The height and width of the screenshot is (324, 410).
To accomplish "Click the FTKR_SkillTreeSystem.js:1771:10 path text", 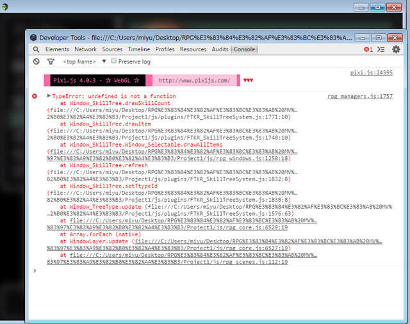I will [x=168, y=117].
